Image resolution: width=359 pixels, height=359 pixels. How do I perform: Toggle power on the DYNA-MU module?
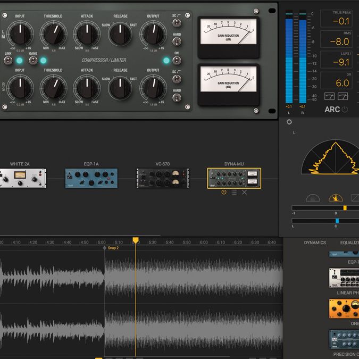point(224,192)
